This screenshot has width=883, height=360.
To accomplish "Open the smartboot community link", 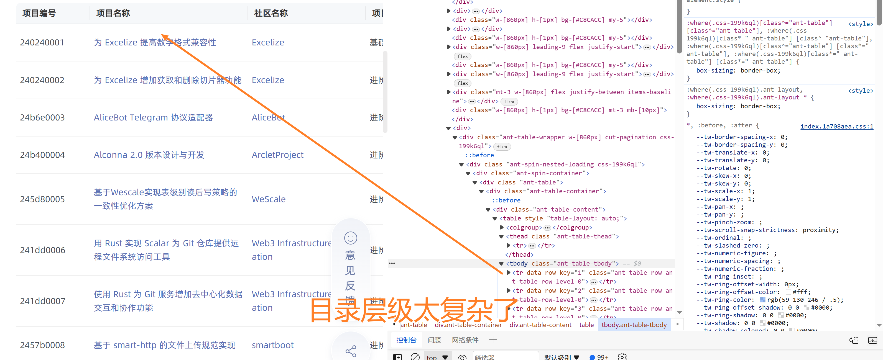I will click(x=272, y=345).
